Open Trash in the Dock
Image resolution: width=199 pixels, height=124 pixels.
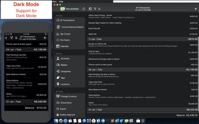(x=143, y=121)
